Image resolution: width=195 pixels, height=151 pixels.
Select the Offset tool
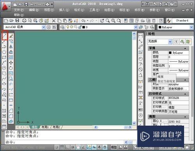[x=11, y=52]
